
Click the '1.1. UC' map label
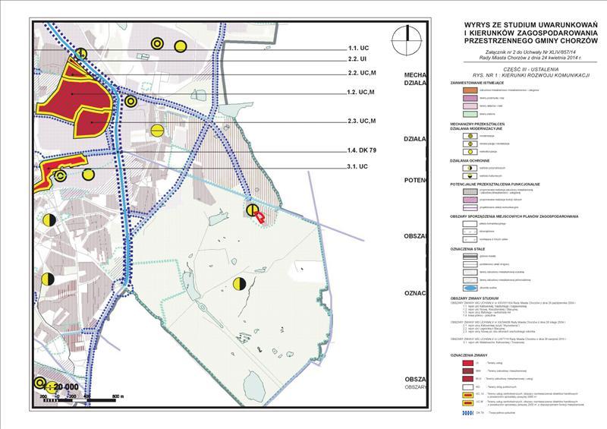coord(358,48)
